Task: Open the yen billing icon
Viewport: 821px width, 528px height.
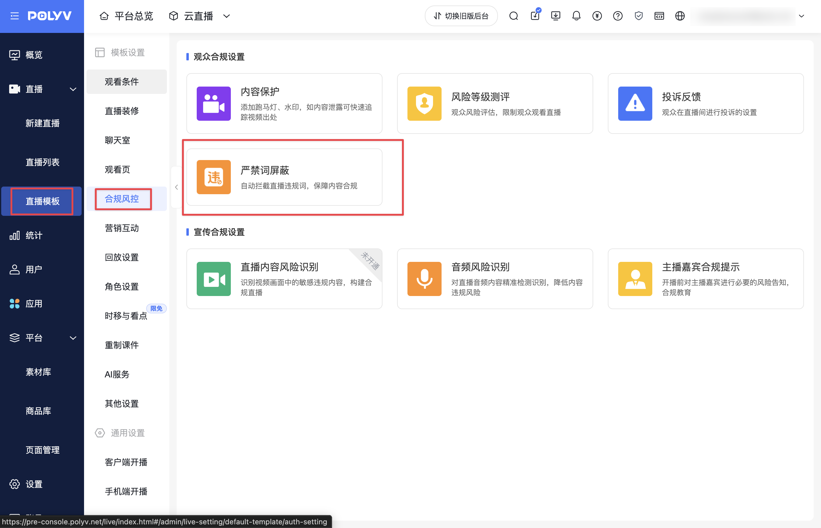Action: (597, 16)
